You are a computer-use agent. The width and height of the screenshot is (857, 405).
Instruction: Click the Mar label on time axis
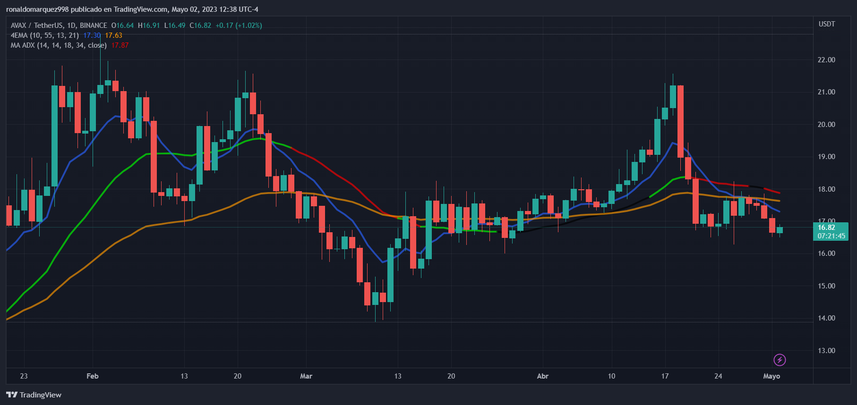(x=306, y=376)
